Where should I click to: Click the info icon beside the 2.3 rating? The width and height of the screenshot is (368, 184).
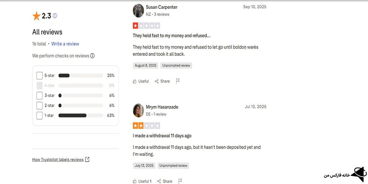click(x=55, y=16)
